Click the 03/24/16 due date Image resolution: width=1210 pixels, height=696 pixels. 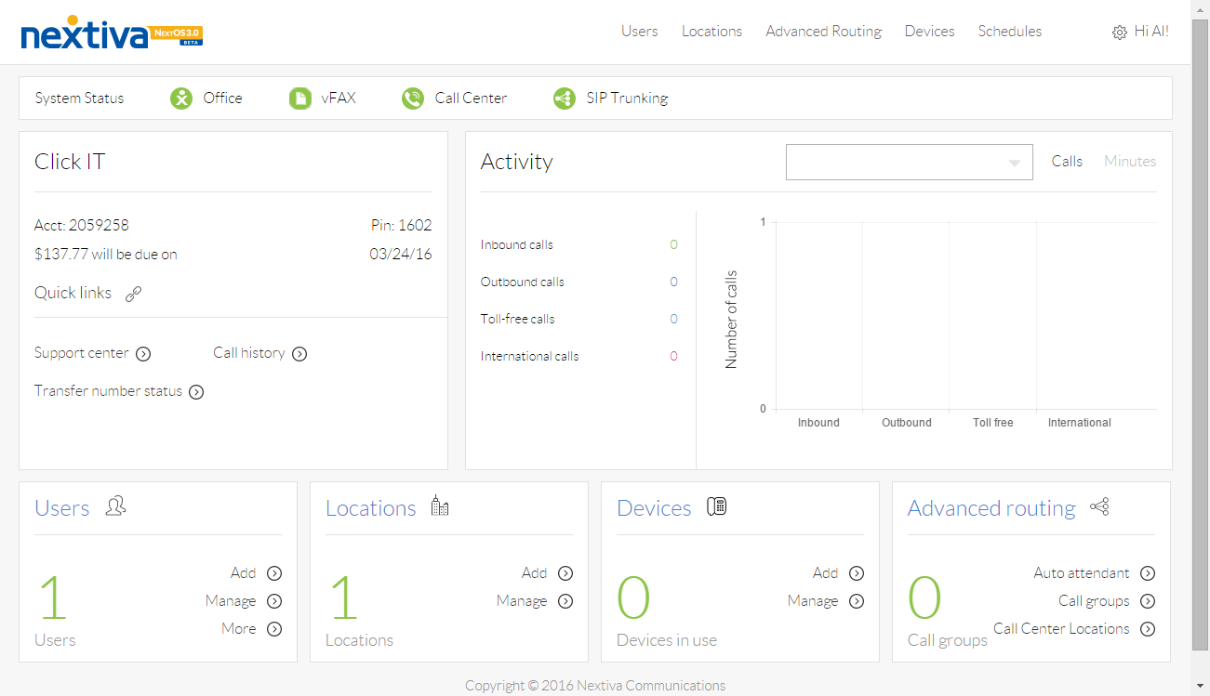(x=401, y=255)
